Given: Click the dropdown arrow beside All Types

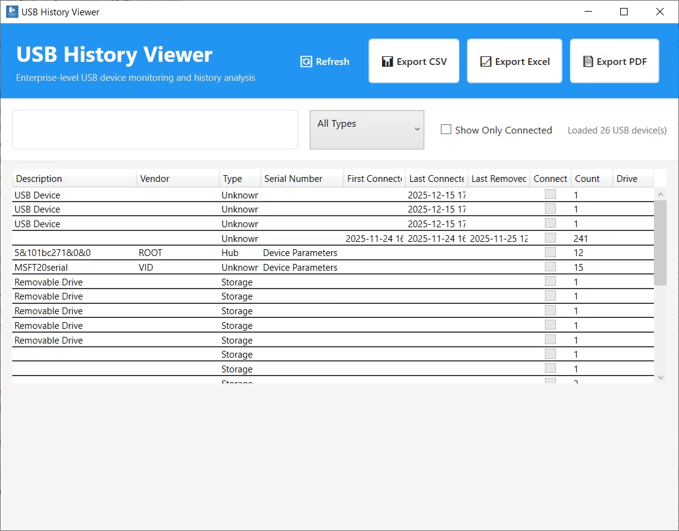Looking at the screenshot, I should [417, 129].
